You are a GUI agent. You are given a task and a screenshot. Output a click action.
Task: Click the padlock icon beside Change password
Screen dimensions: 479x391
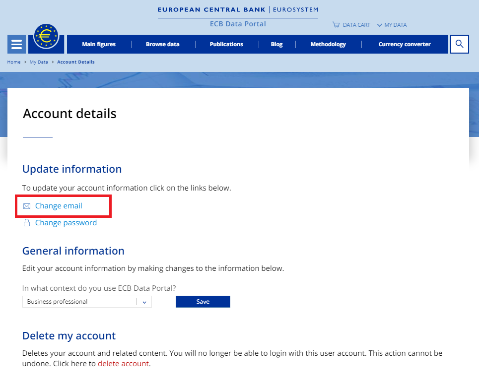click(x=27, y=222)
